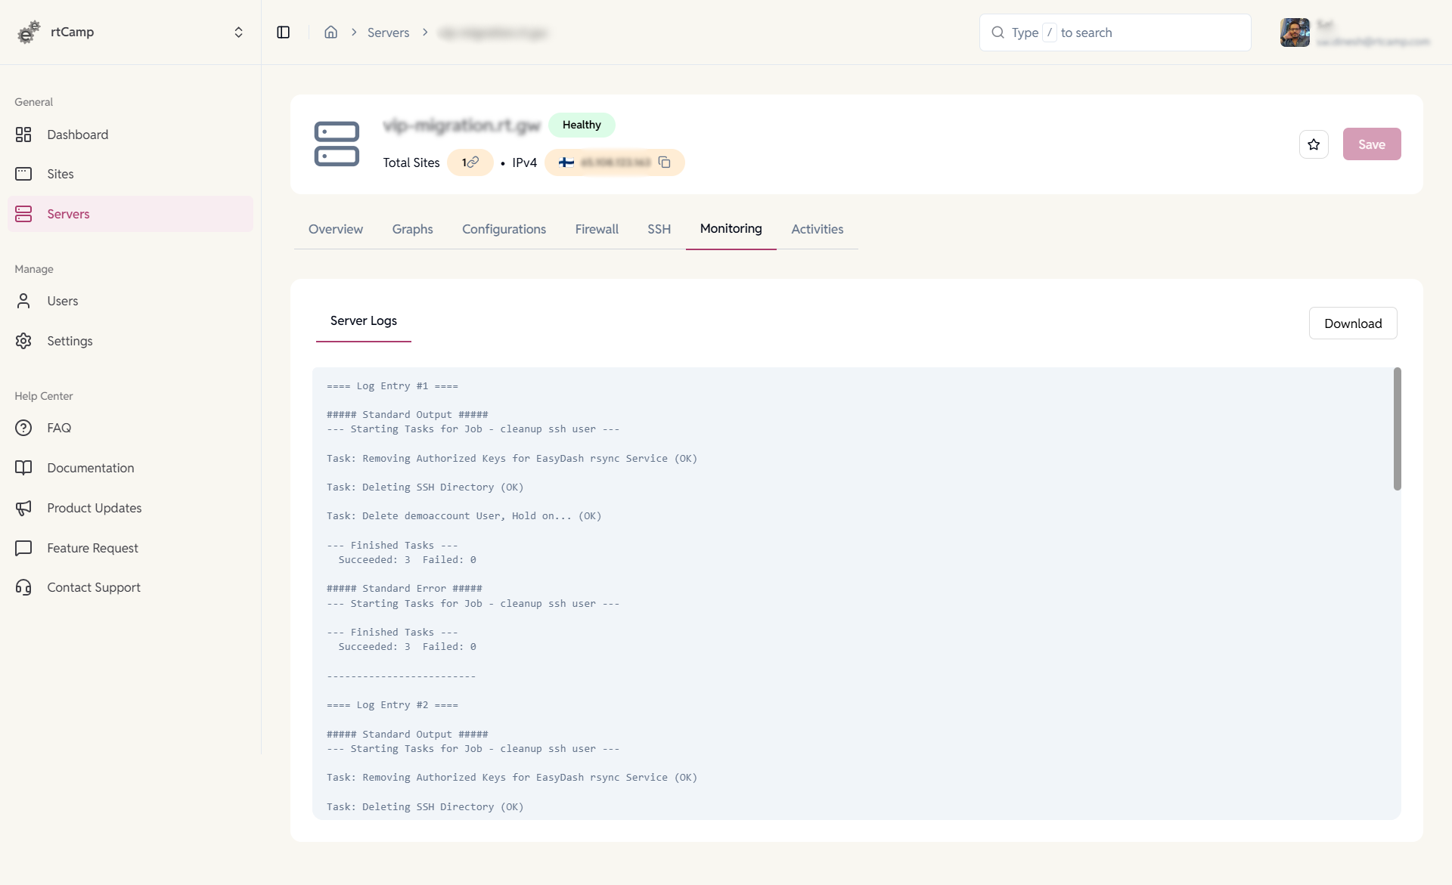Switch to the Firewall tab
1452x885 pixels.
coord(597,229)
